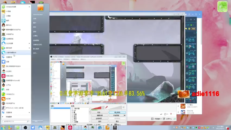Open YY owl icon in the taskbar
The height and width of the screenshot is (130, 231).
(48, 128)
